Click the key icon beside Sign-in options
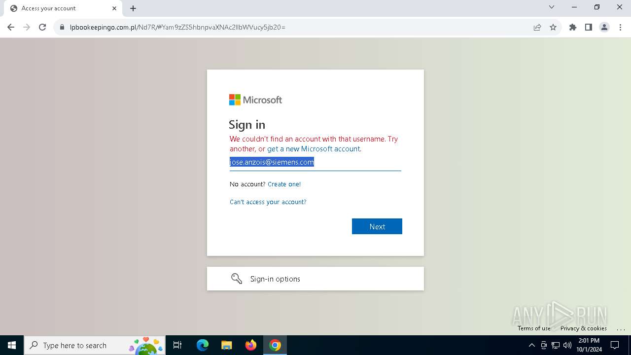The height and width of the screenshot is (355, 631). pos(237,279)
